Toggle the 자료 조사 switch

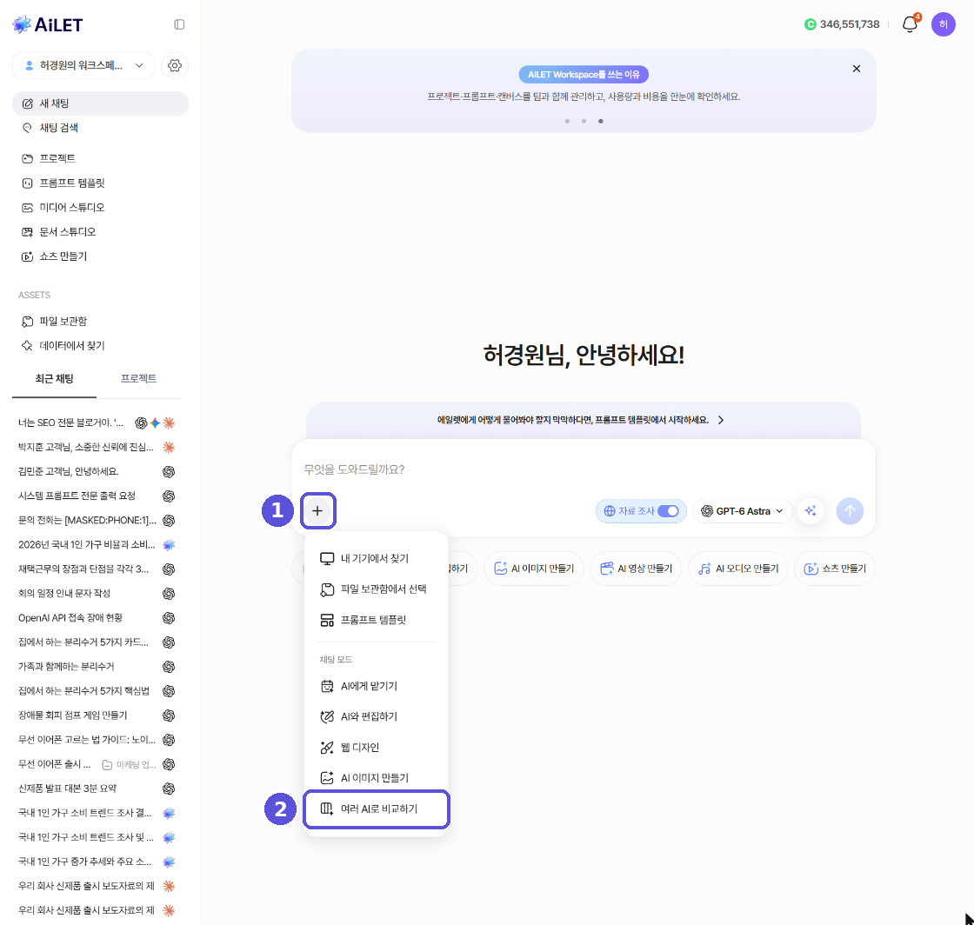pyautogui.click(x=668, y=511)
